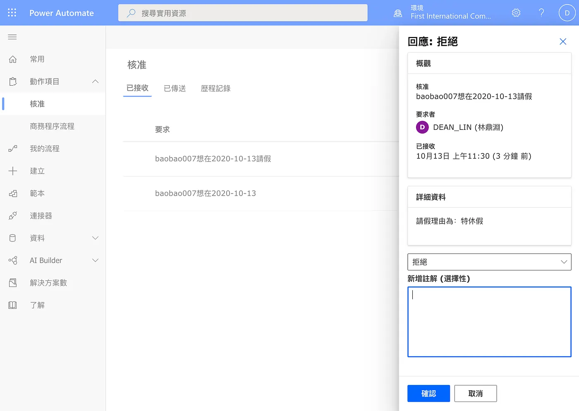Collapse the navigation hamburger menu
This screenshot has height=411, width=579.
pos(12,37)
